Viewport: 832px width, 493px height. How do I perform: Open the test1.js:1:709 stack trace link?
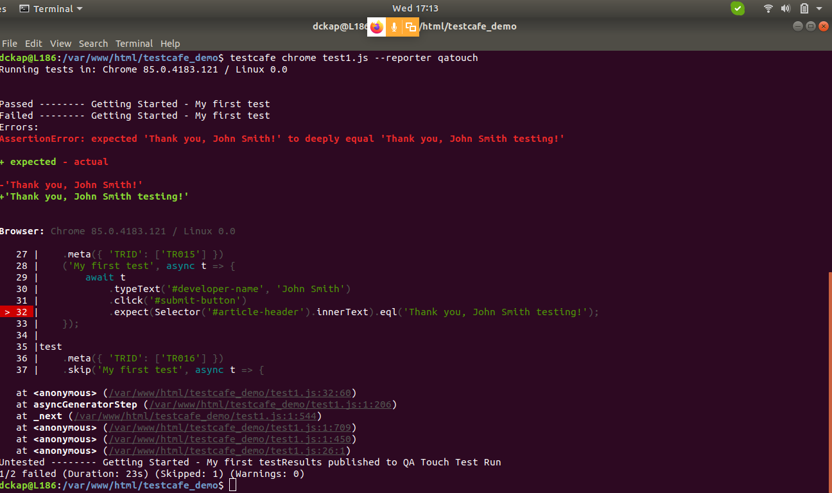coord(229,428)
